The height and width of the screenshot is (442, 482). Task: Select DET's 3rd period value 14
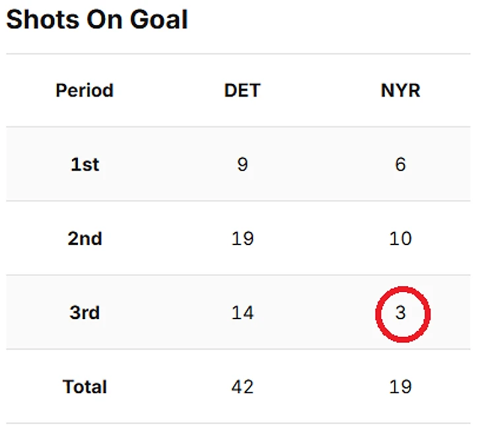242,313
